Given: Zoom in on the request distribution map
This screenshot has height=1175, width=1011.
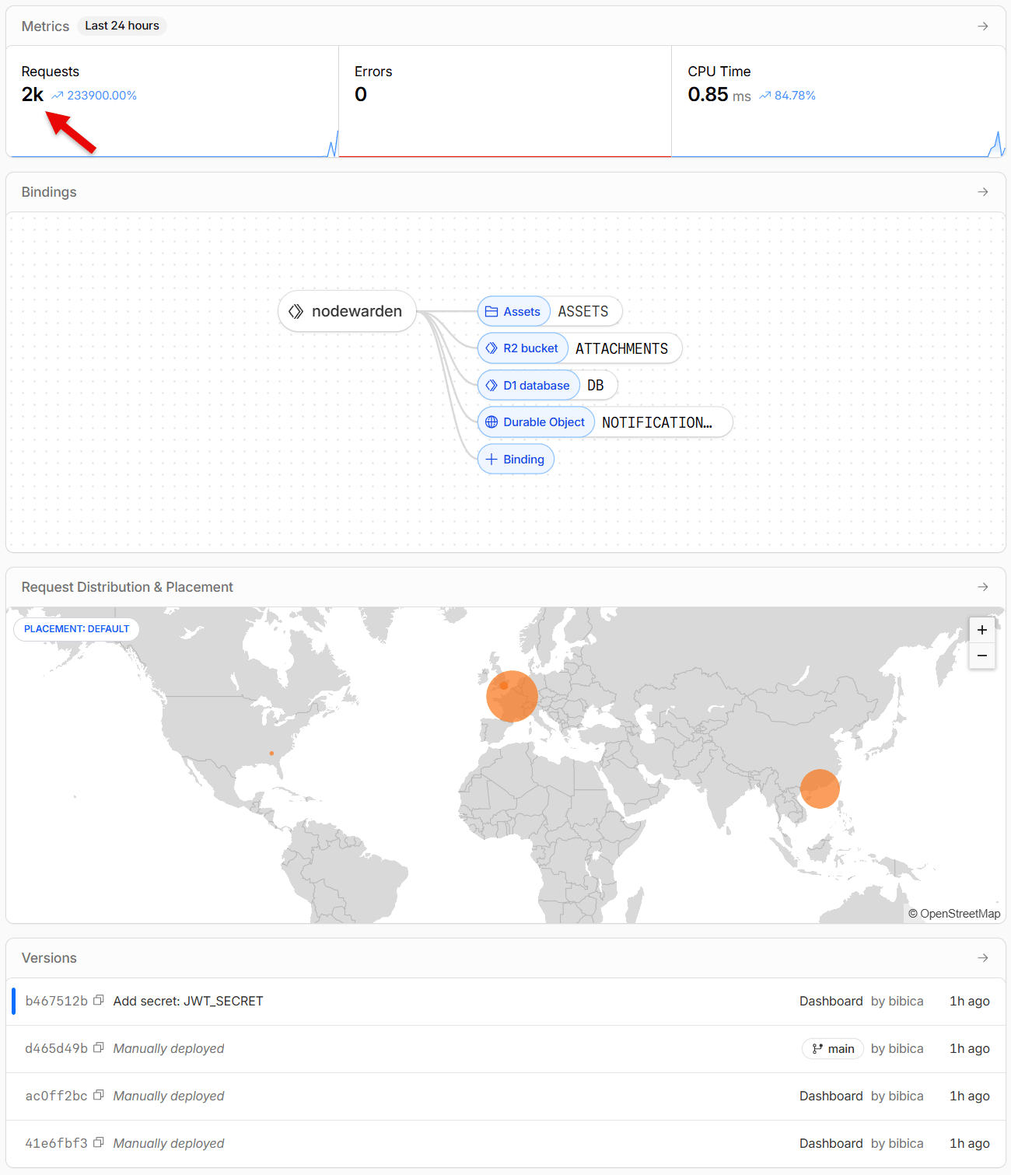Looking at the screenshot, I should point(982,630).
